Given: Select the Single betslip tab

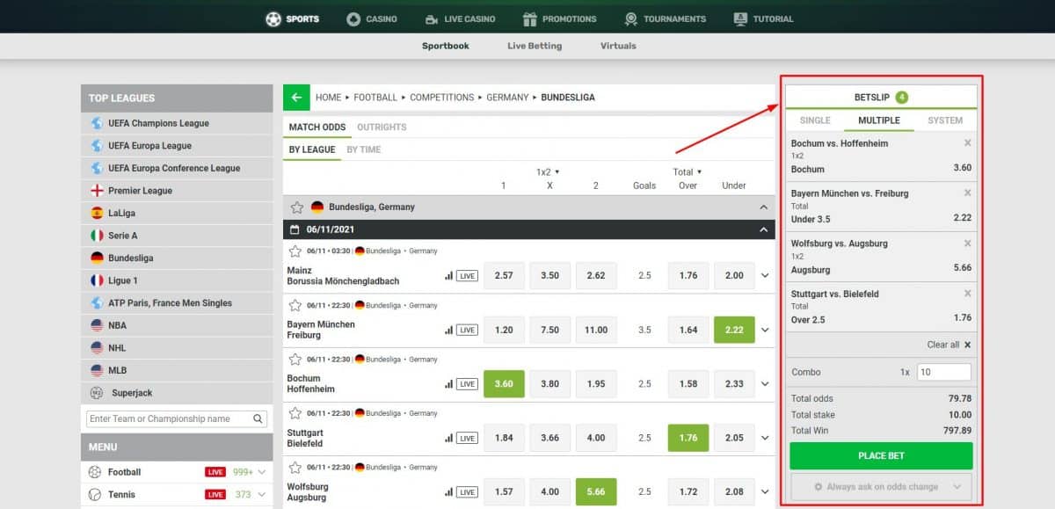Looking at the screenshot, I should [x=815, y=120].
